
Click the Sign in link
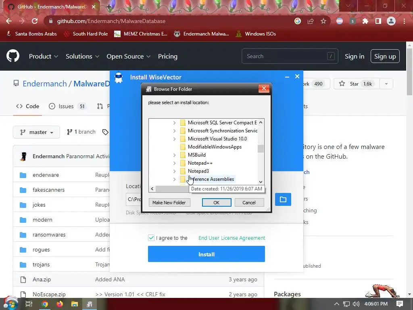click(x=355, y=57)
